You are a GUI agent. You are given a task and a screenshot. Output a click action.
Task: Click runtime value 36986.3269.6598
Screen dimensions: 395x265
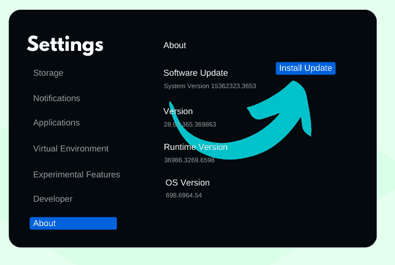(189, 160)
